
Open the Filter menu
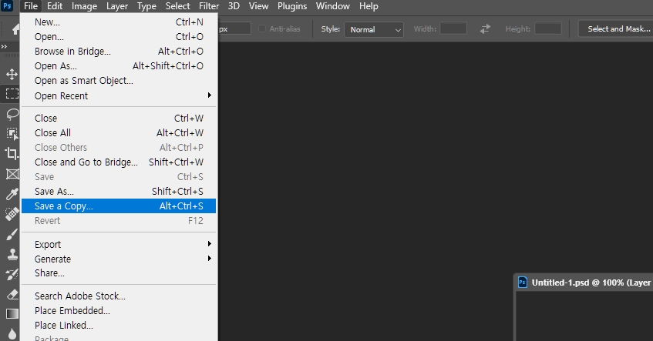[x=209, y=6]
